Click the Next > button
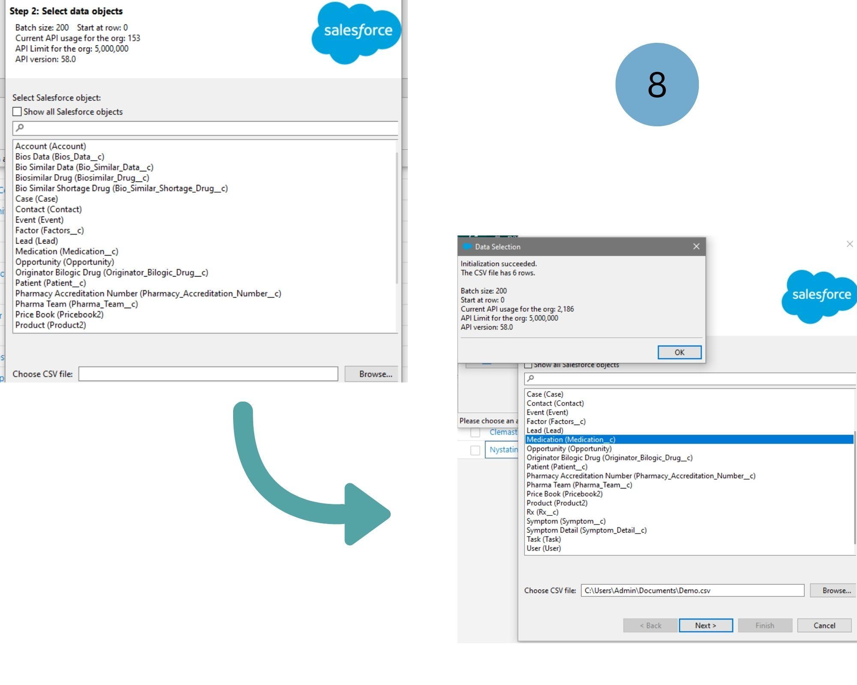Viewport: 857px width, 685px height. point(706,625)
